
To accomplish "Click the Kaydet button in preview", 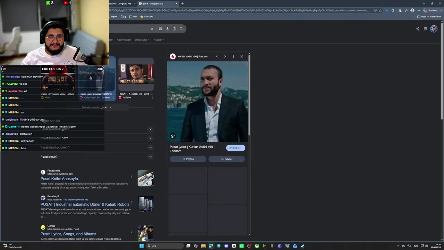I will pyautogui.click(x=227, y=159).
